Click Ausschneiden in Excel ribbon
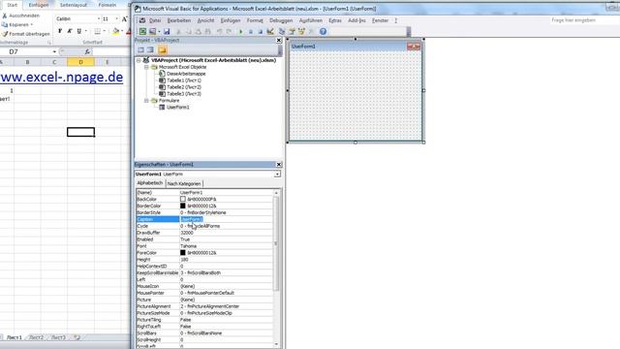Image resolution: width=620 pixels, height=349 pixels. coord(21,16)
